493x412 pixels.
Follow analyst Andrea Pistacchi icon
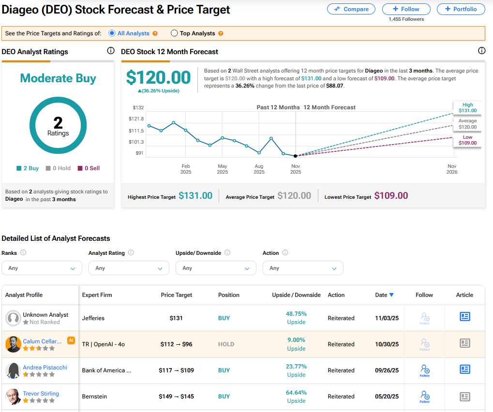tap(424, 370)
